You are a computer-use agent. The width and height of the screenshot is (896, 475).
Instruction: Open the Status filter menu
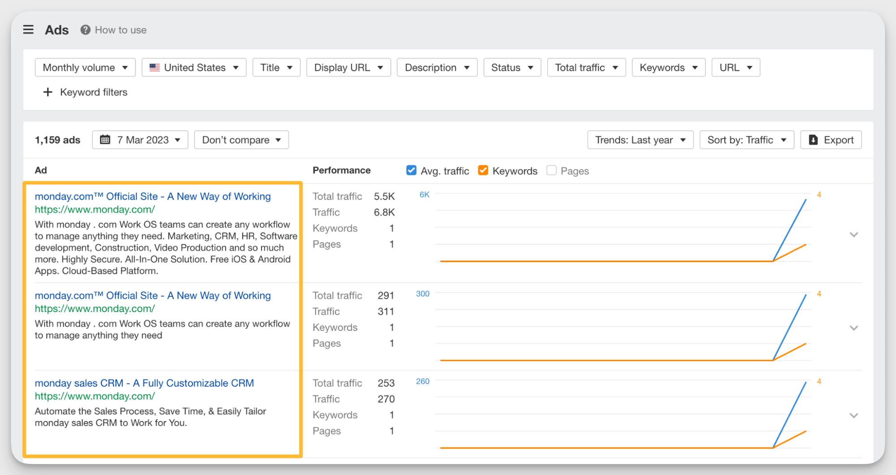[512, 68]
